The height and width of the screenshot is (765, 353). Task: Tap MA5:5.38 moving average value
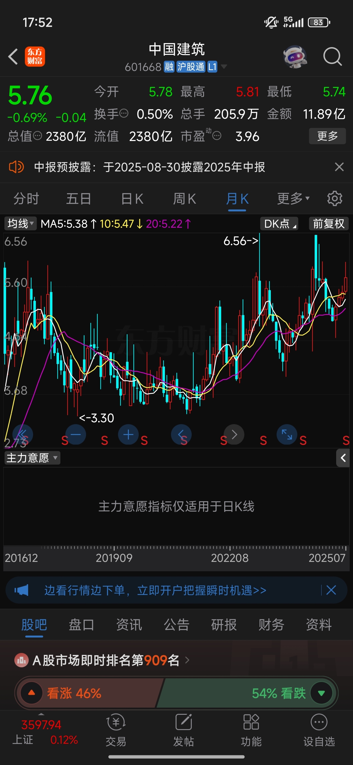64,224
